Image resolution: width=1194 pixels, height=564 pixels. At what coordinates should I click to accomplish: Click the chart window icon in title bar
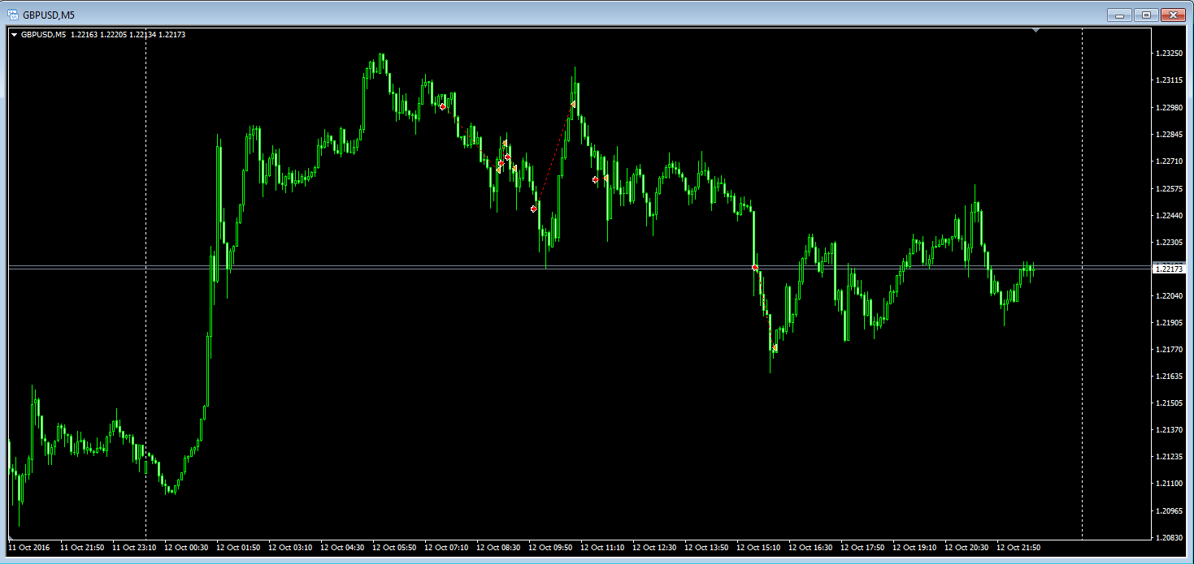pos(13,15)
